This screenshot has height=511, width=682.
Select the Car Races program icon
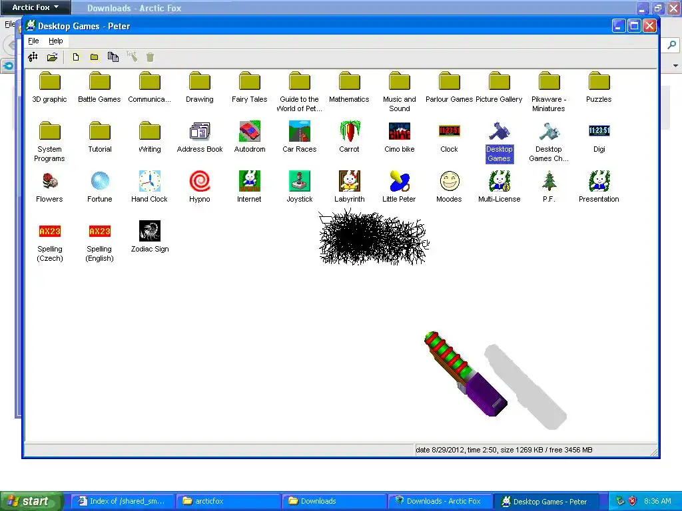(300, 131)
